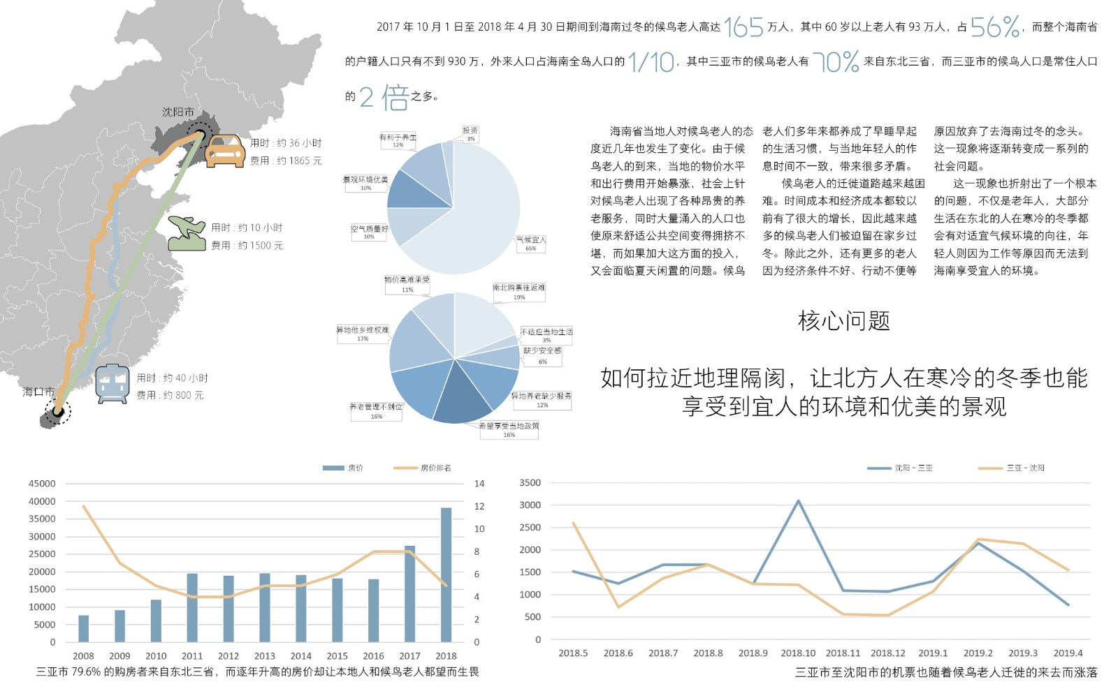Select the 沈阳市 dashed circle map marker
Viewport: 1118px width, 698px height.
[x=200, y=133]
